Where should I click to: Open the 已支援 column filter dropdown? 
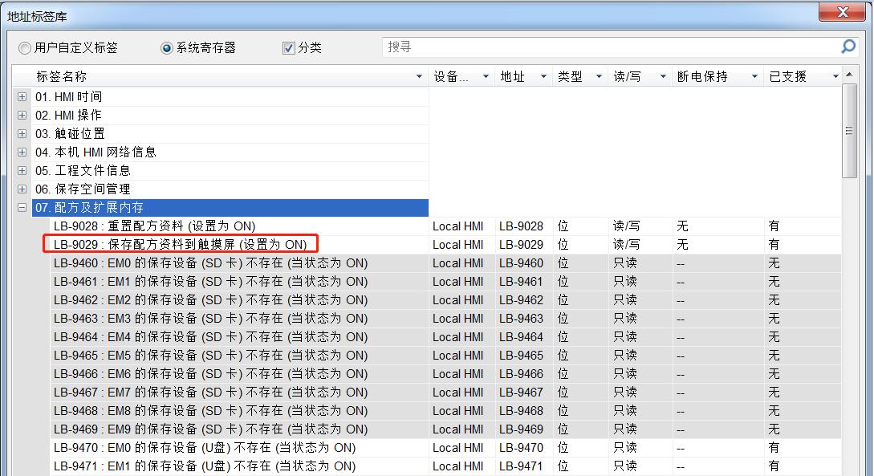pos(835,76)
